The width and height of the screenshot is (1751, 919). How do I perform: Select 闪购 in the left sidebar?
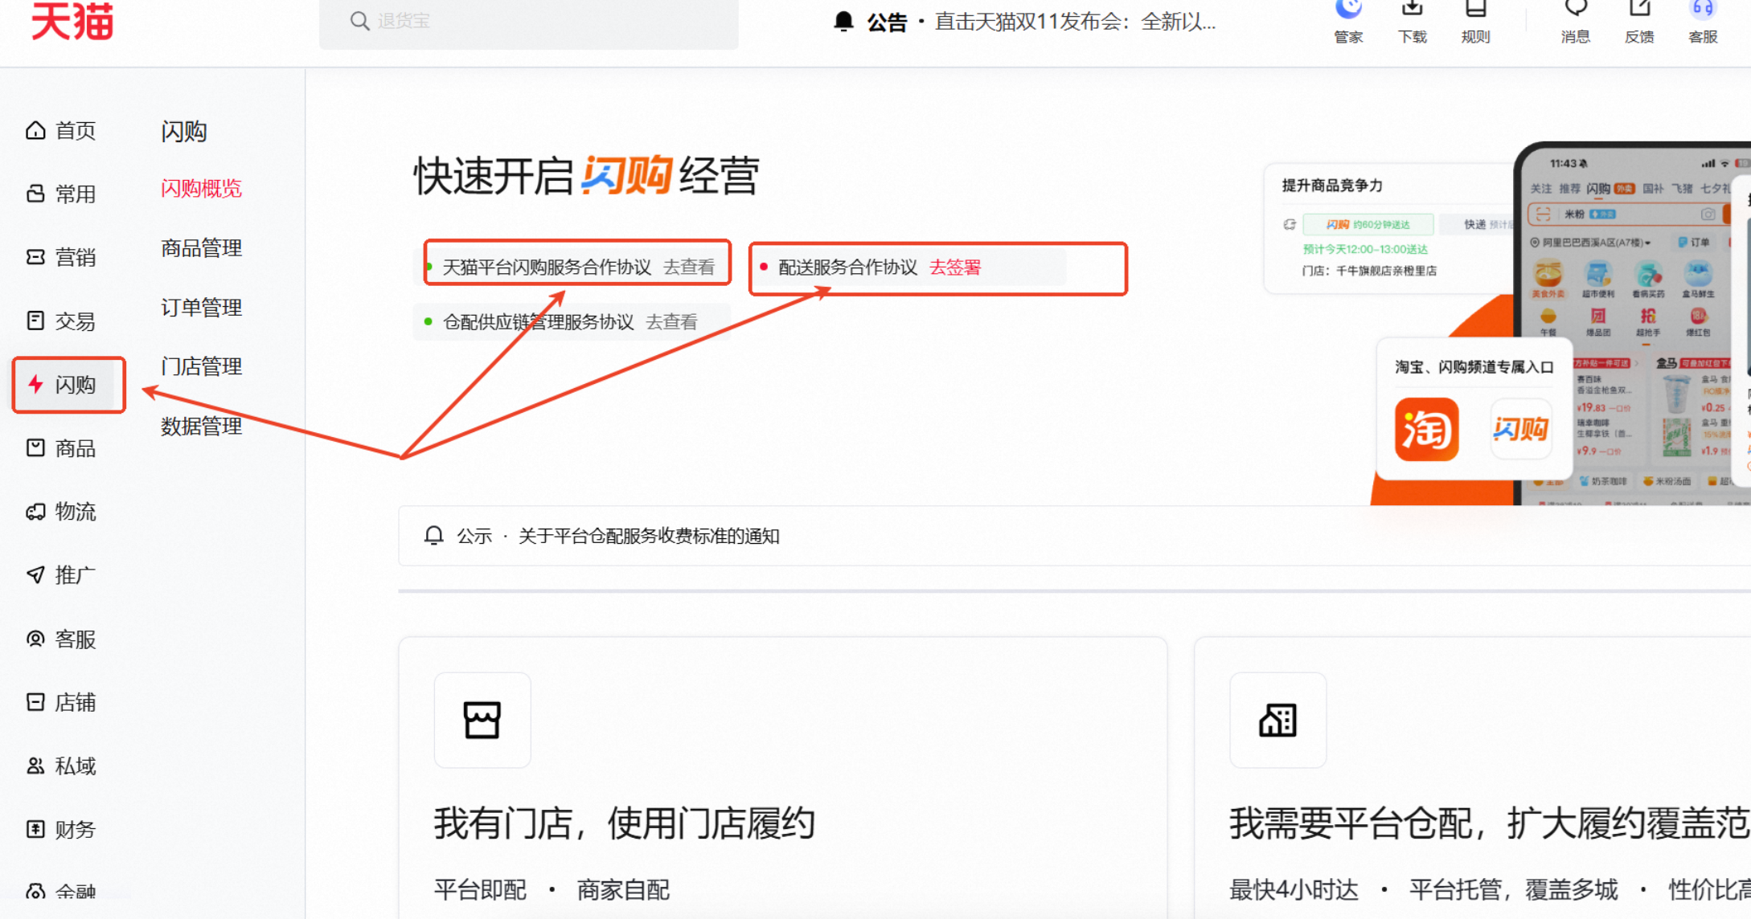point(68,385)
